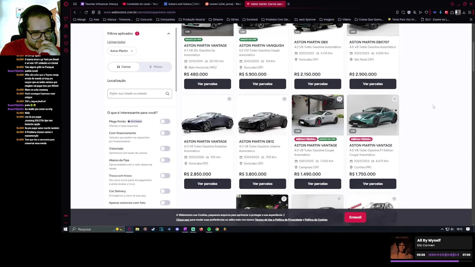Image resolution: width=475 pixels, height=267 pixels.
Task: Toggle Mega Feirão filter
Action: point(165,122)
